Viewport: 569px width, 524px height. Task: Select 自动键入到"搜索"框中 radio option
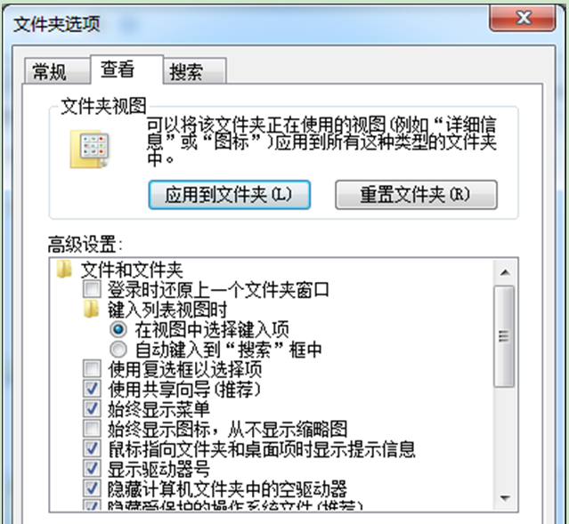(118, 350)
